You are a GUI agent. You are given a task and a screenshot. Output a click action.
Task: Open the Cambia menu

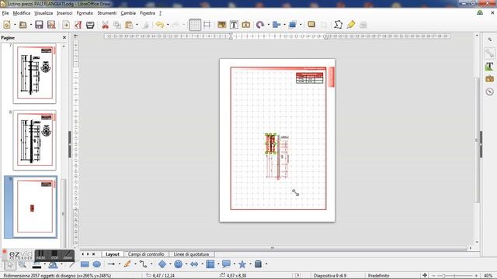[x=128, y=13]
